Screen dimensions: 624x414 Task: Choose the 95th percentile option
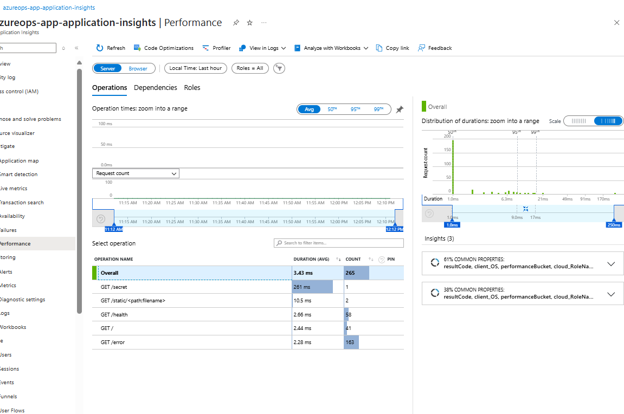(355, 109)
